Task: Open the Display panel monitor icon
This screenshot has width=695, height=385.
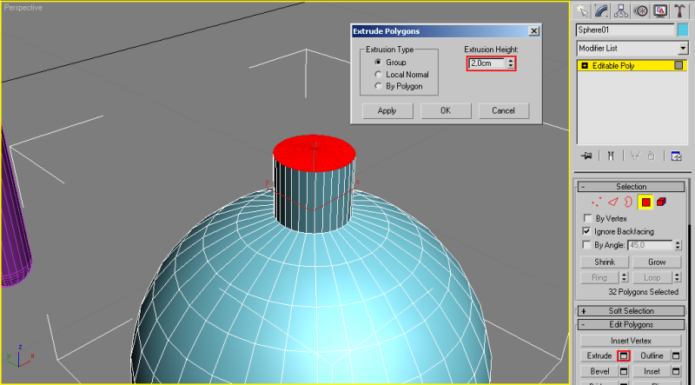Action: (660, 10)
